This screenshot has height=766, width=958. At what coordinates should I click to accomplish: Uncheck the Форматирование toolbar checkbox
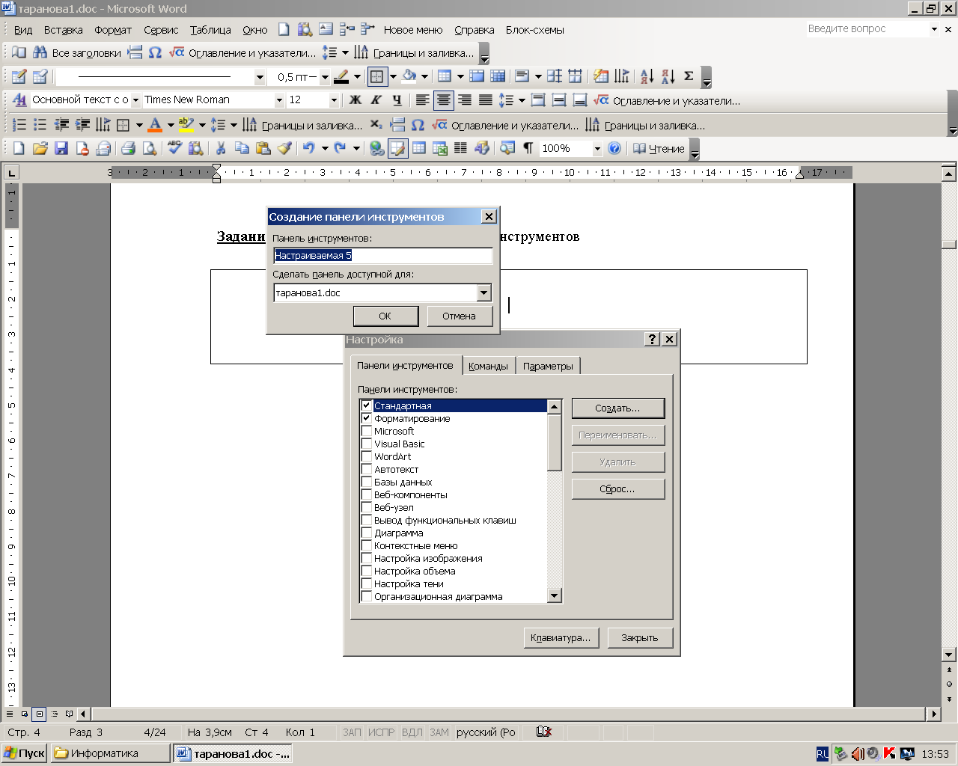tap(367, 418)
